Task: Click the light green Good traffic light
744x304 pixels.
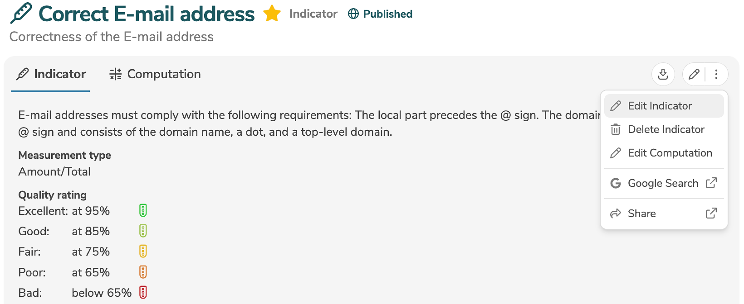Action: [143, 231]
